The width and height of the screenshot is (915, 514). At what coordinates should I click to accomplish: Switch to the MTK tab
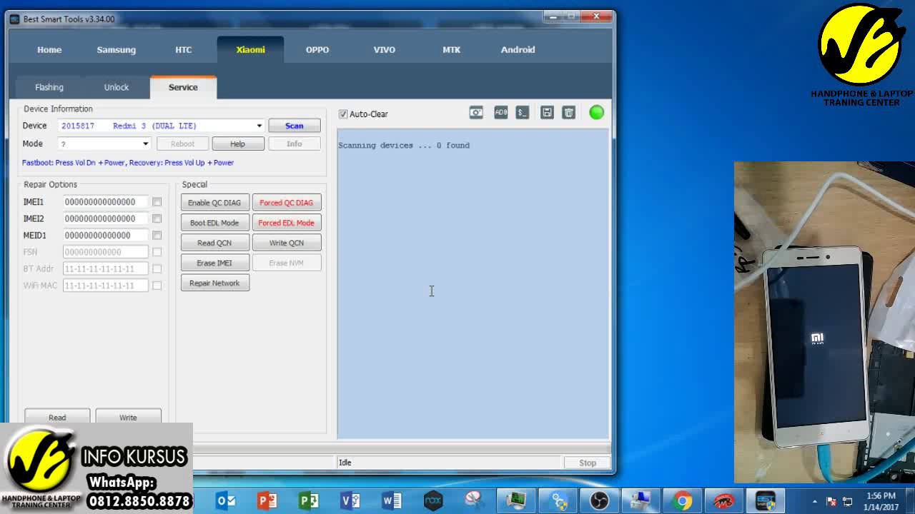(x=451, y=49)
